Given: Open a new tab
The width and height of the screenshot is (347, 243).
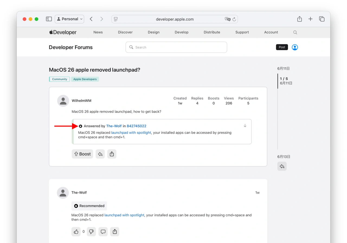Looking at the screenshot, I should point(310,19).
